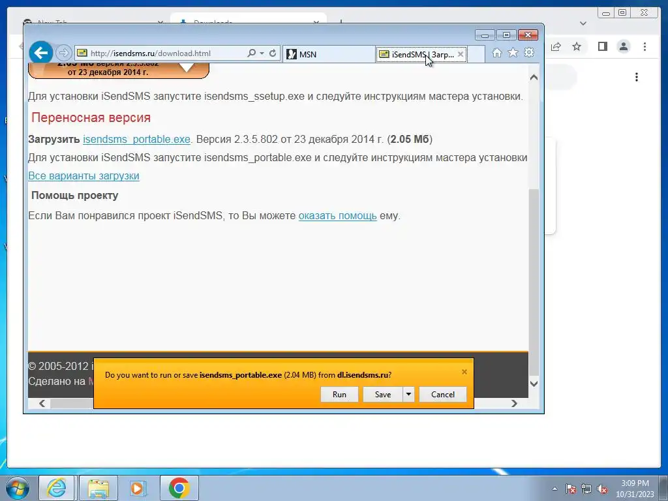The height and width of the screenshot is (501, 668).
Task: Open IE tools gear icon
Action: [x=529, y=53]
